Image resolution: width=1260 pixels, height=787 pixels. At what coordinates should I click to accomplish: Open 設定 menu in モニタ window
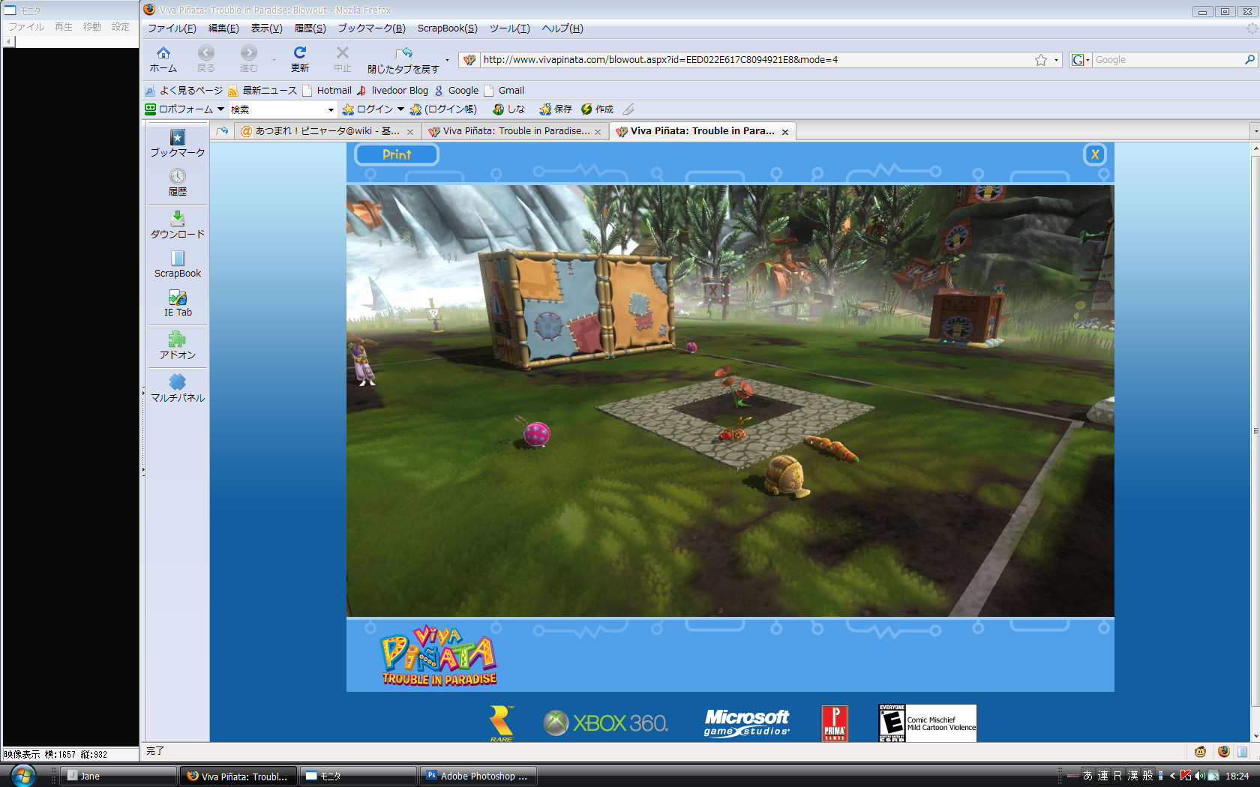tap(121, 27)
